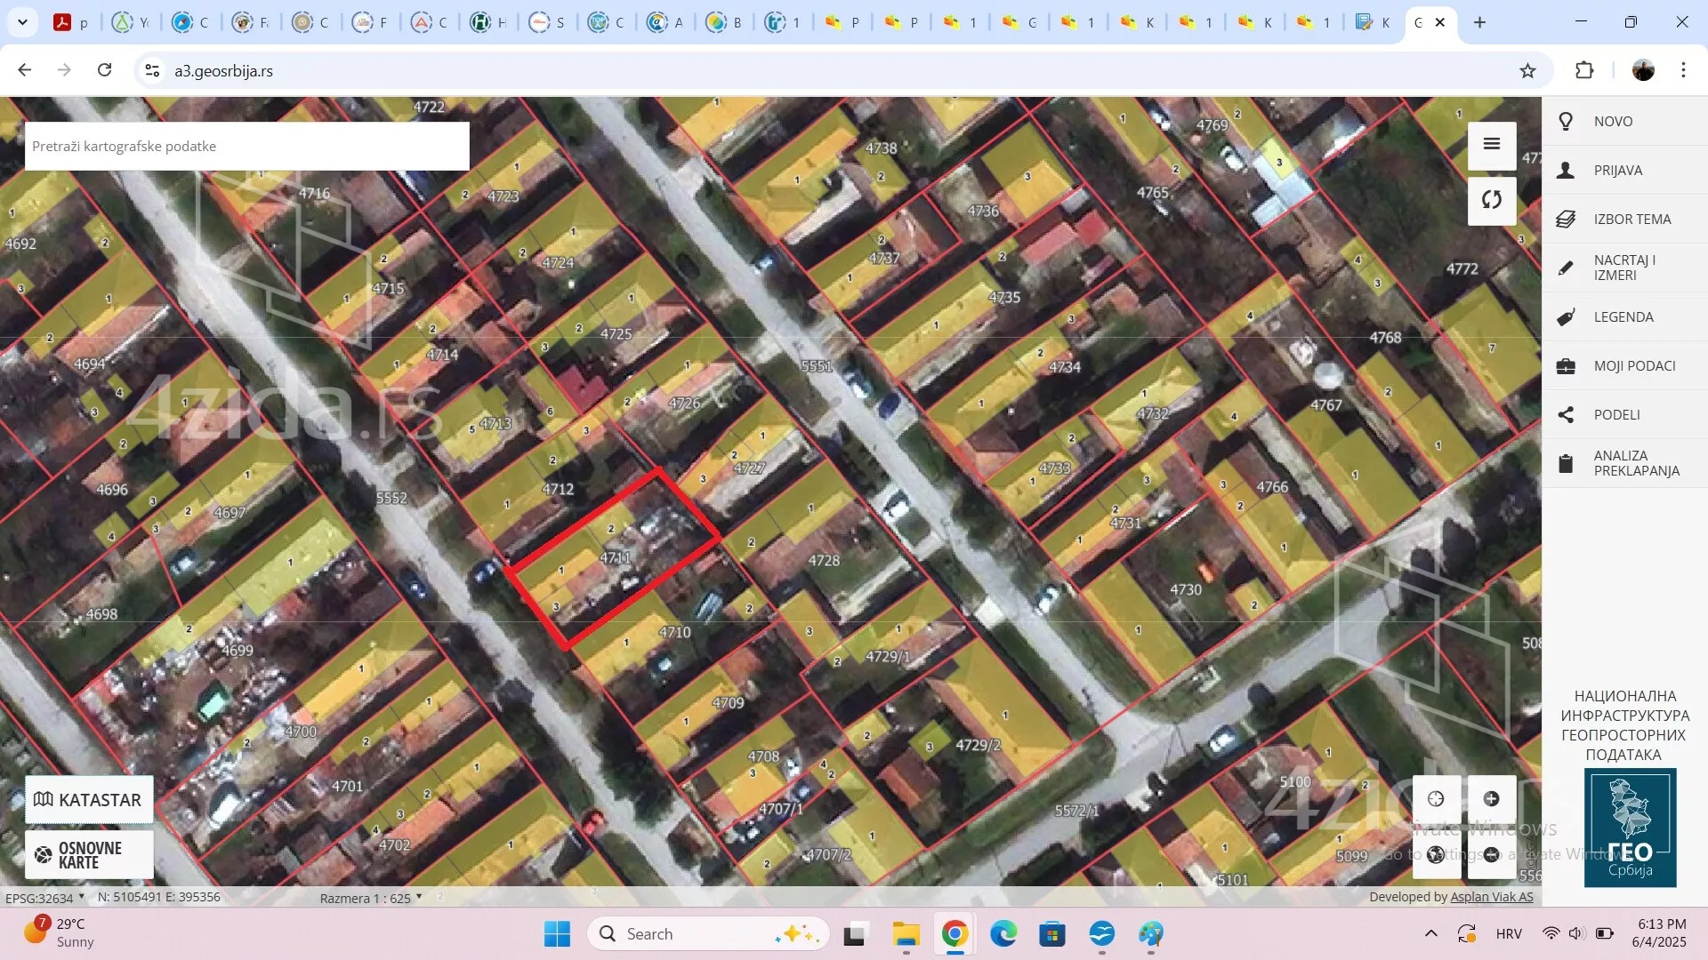
Task: Open the NOVO lightbulb menu item
Action: tap(1624, 121)
